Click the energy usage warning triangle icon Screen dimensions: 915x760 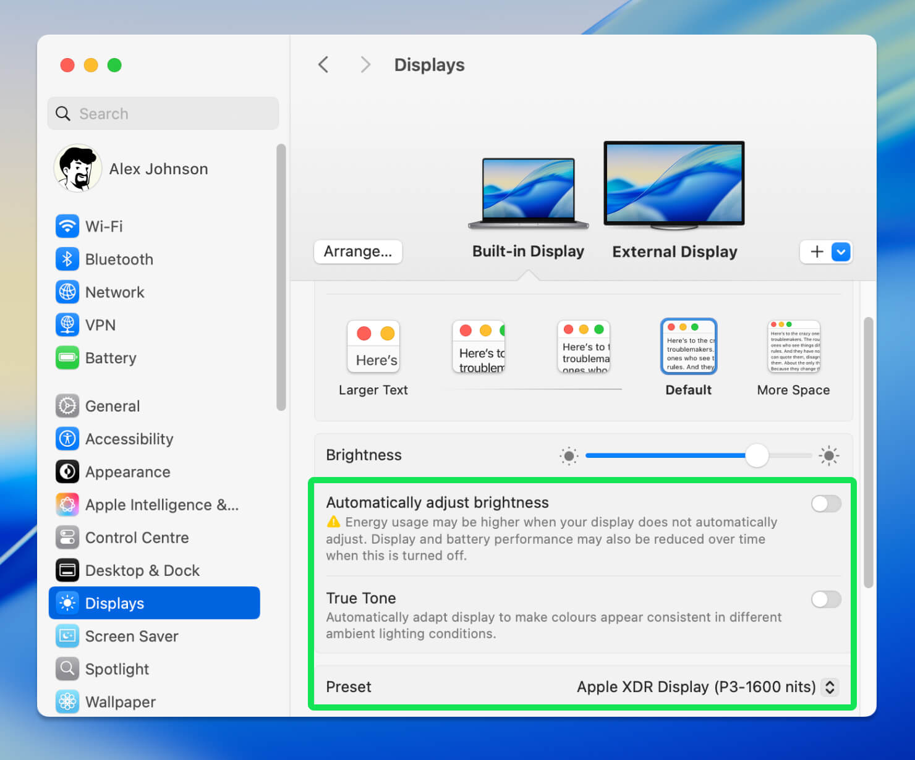click(x=334, y=521)
